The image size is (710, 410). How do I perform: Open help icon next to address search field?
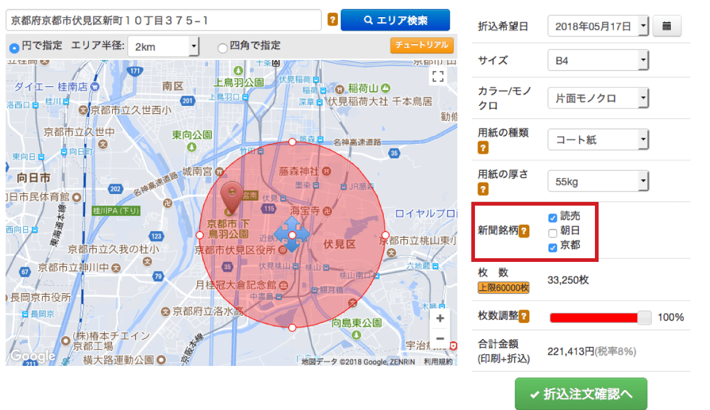point(332,20)
